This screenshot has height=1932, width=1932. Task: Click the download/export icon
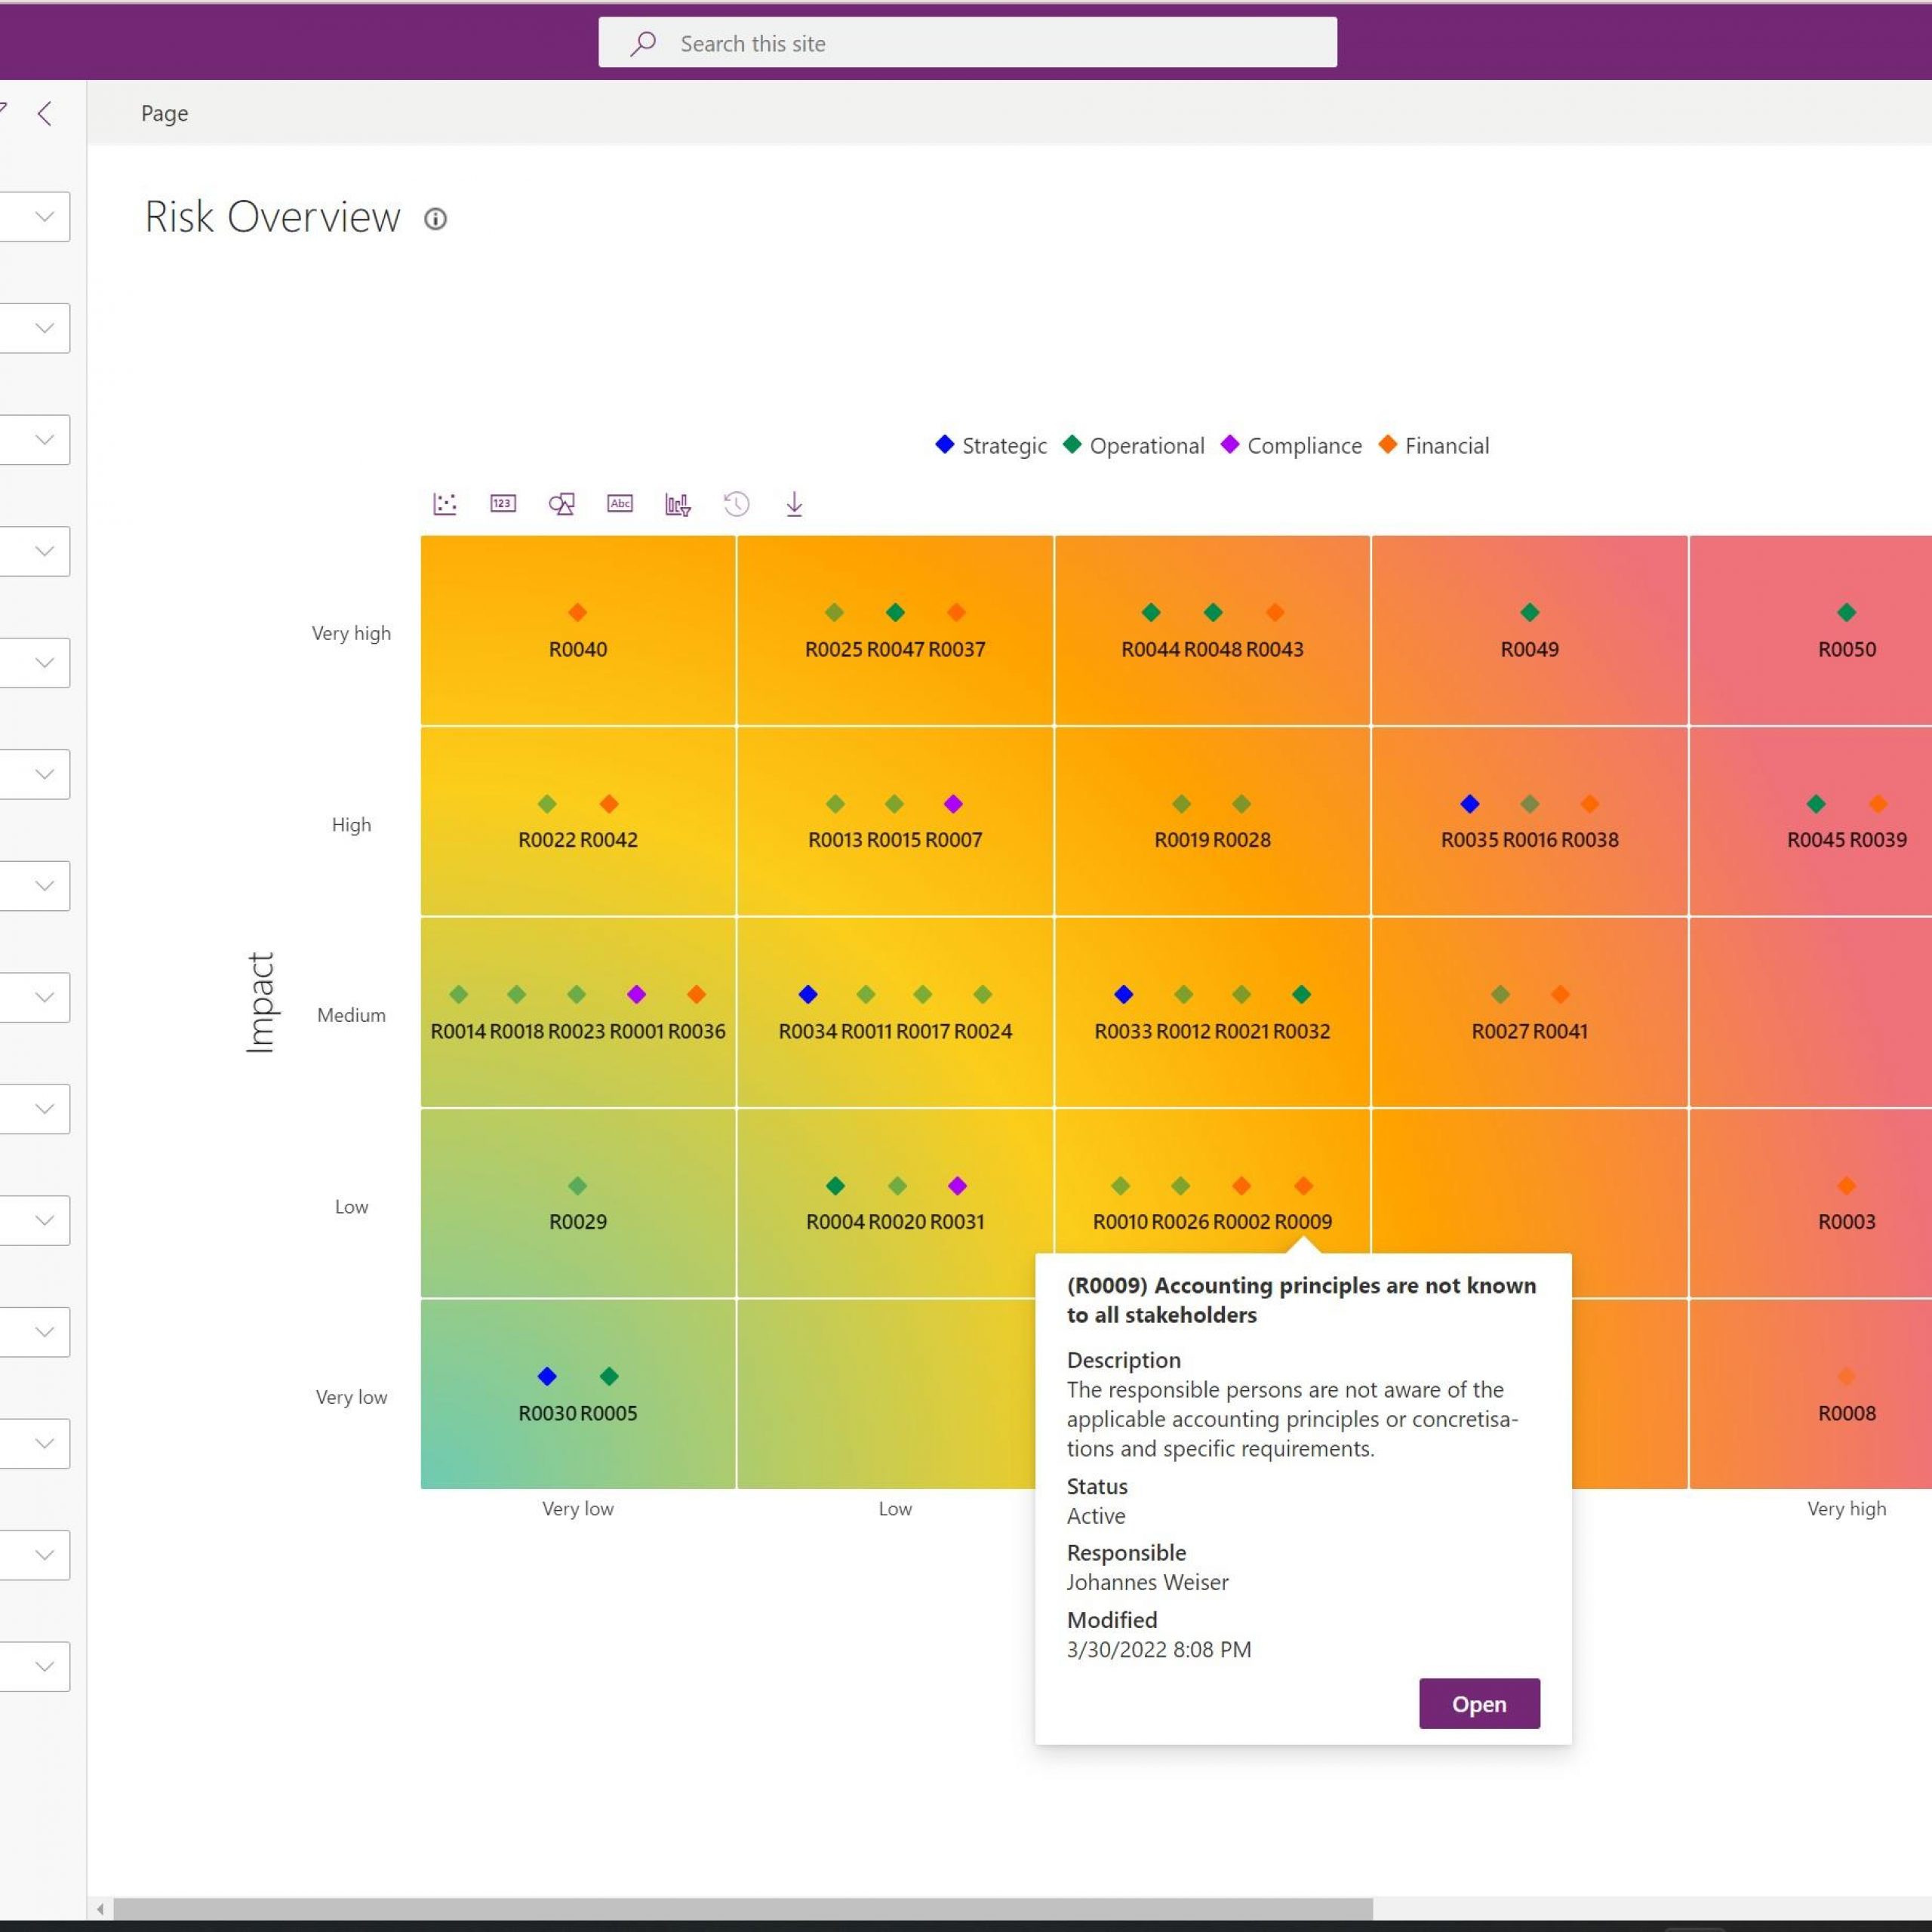(x=795, y=503)
